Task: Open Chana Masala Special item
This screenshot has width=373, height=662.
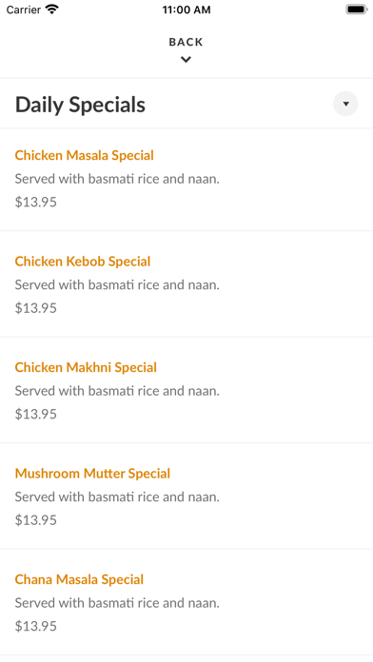Action: (186, 602)
